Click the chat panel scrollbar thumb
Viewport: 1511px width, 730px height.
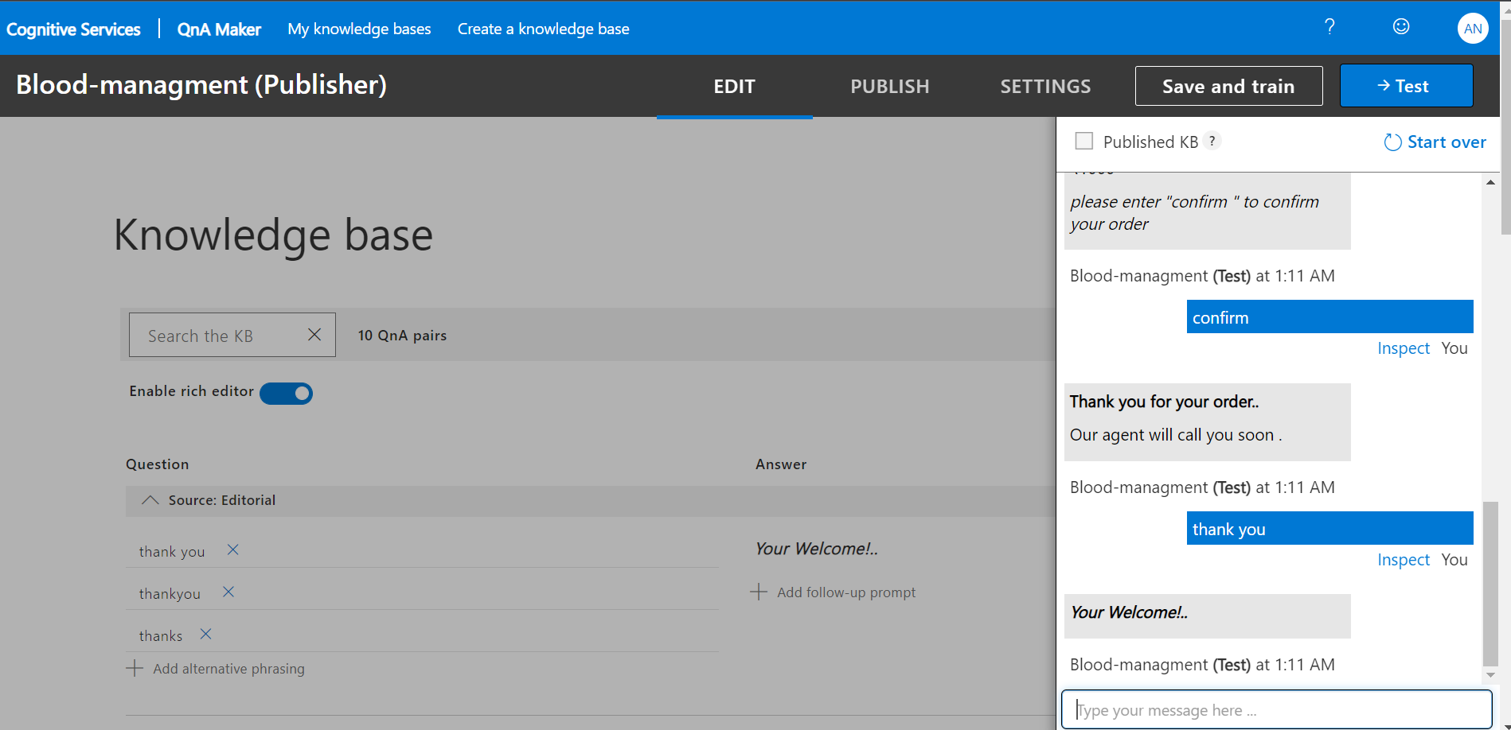point(1490,584)
